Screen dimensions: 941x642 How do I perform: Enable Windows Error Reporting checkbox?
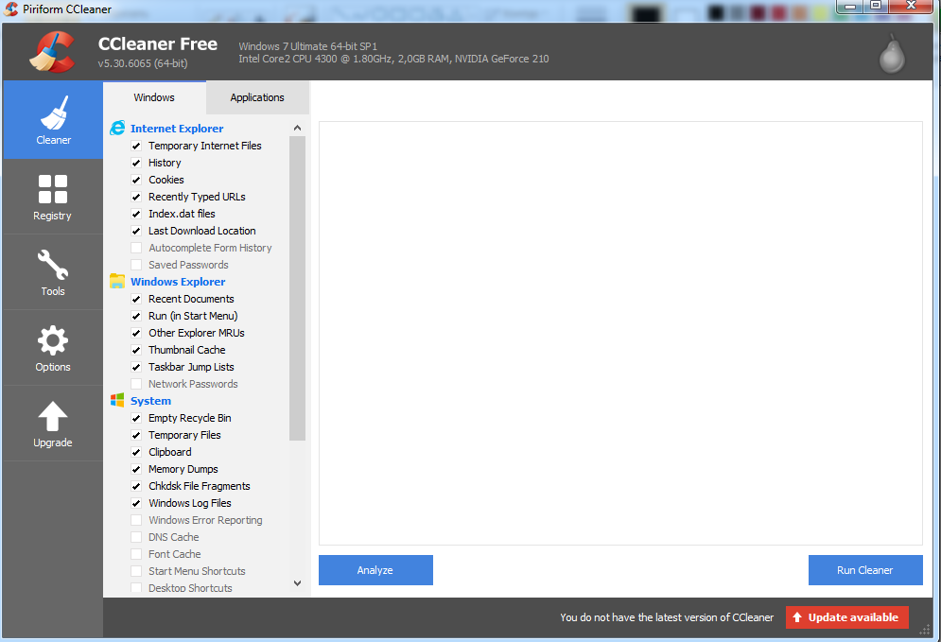[x=136, y=520]
